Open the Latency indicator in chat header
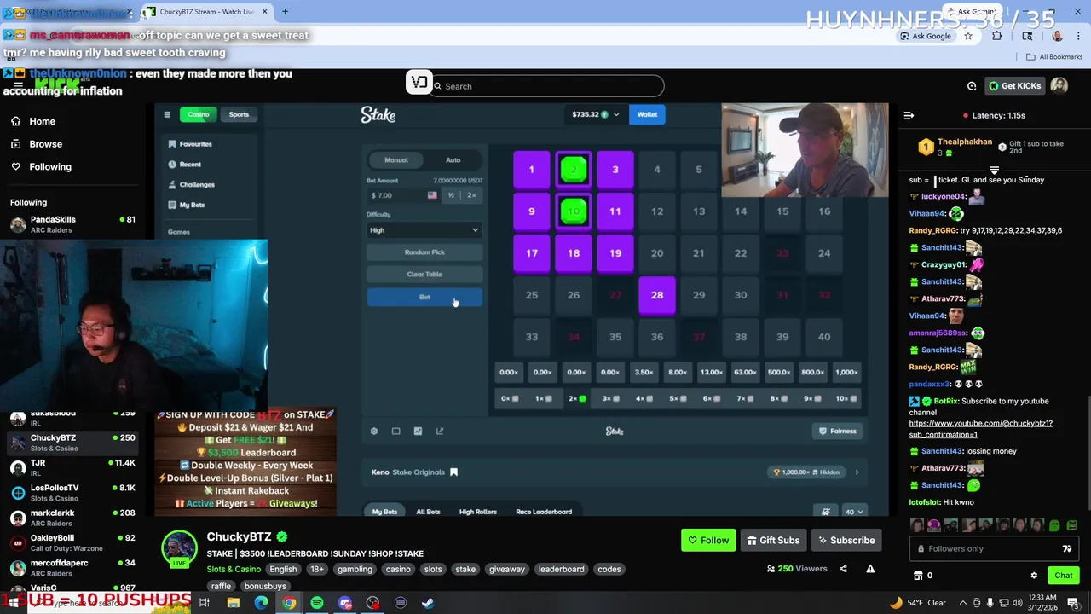Screen dimensions: 1091x614 994,115
